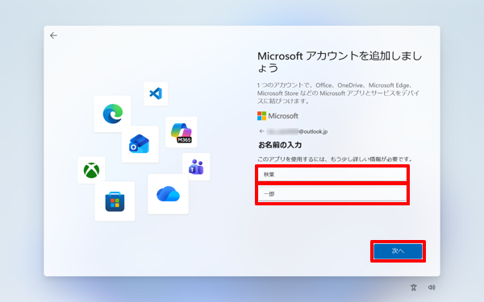Click the Microsoft logo
The height and width of the screenshot is (302, 484).
point(277,116)
